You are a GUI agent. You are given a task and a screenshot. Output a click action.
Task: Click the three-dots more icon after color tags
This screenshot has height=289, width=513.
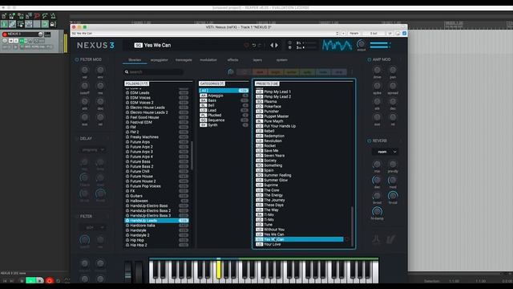[352, 71]
